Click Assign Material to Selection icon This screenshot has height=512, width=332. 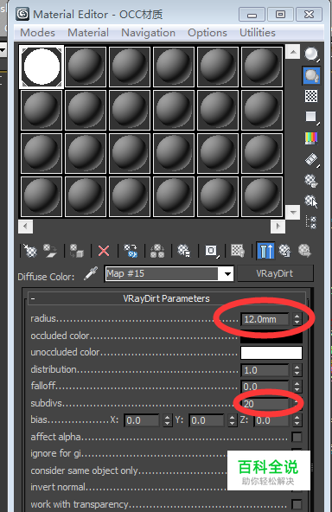click(x=77, y=251)
